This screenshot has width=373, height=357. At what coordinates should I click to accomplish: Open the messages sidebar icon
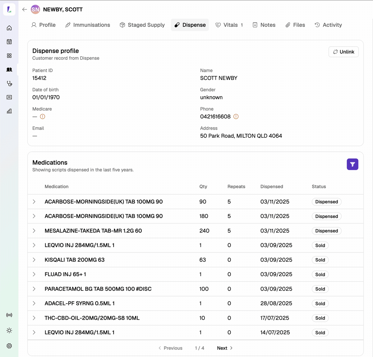(x=9, y=97)
